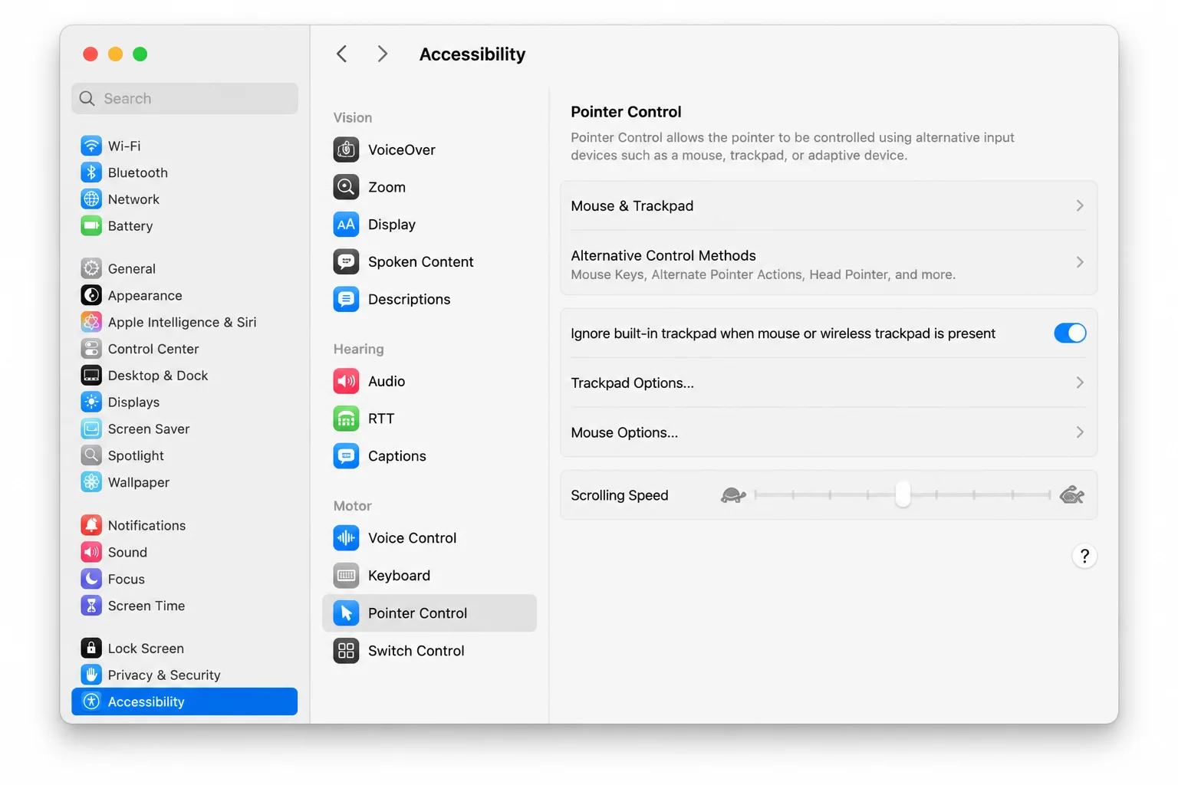Click the Spotlight magnifier icon

coord(91,455)
